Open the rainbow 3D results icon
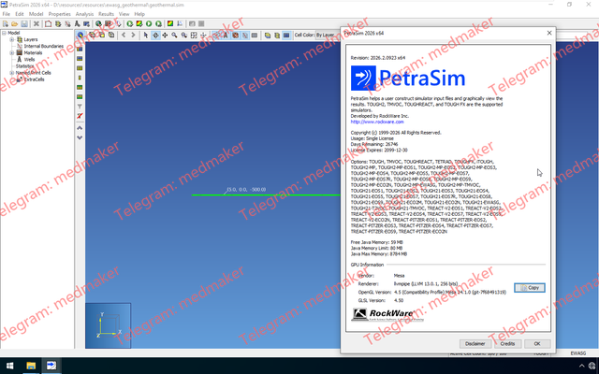 (170, 23)
